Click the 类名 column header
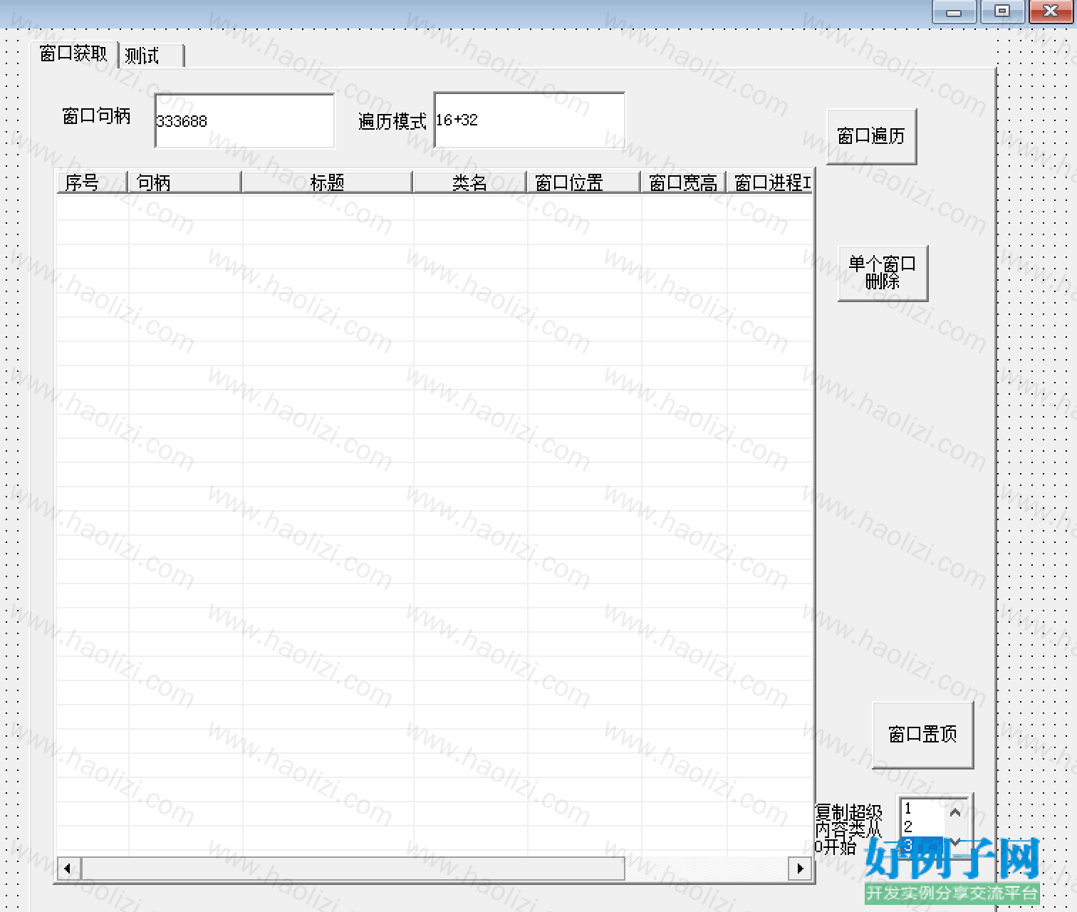The height and width of the screenshot is (912, 1077). [x=469, y=182]
